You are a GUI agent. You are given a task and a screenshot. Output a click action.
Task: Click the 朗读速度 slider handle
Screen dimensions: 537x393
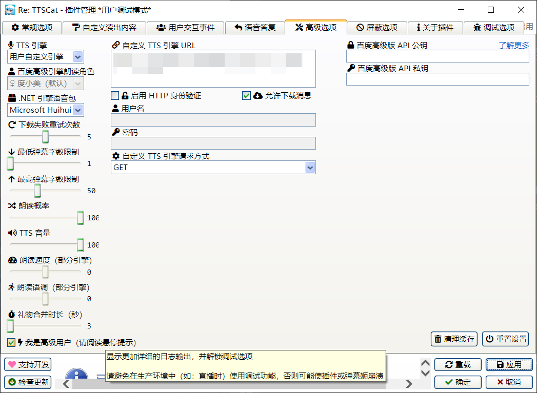click(x=45, y=272)
